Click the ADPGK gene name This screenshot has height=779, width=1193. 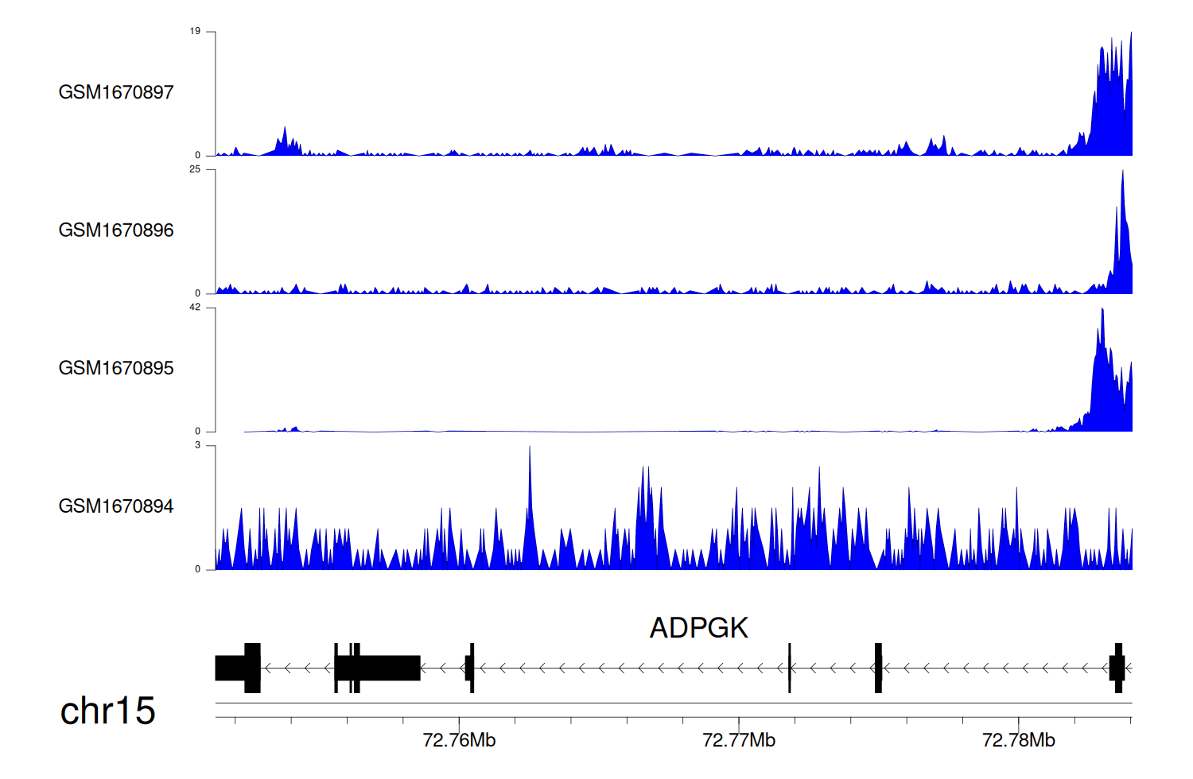(x=698, y=628)
